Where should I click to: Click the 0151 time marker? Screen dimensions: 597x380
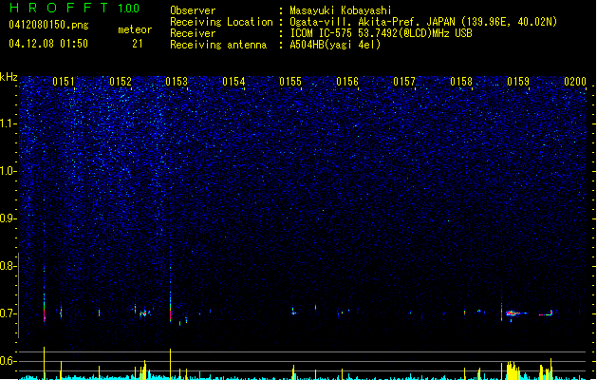[x=64, y=82]
